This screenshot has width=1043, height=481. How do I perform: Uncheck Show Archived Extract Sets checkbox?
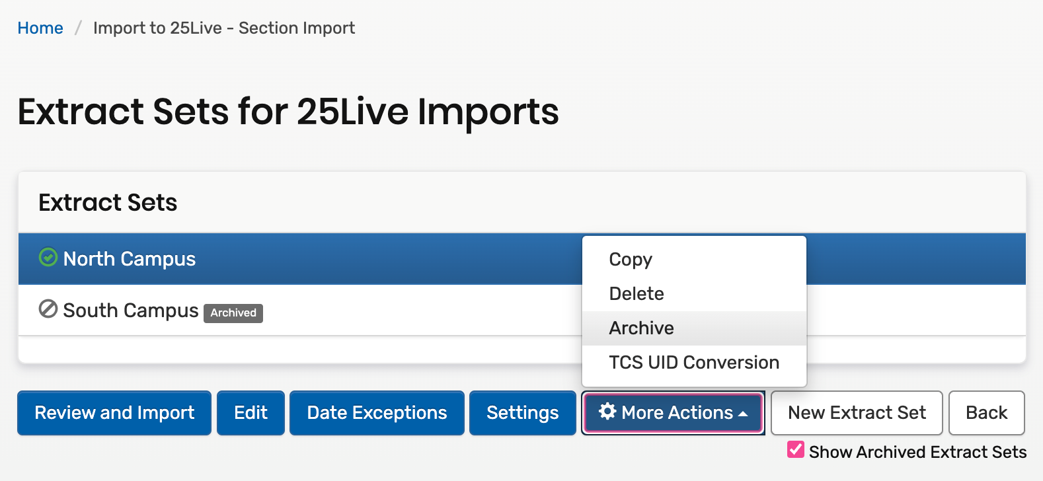pyautogui.click(x=796, y=450)
